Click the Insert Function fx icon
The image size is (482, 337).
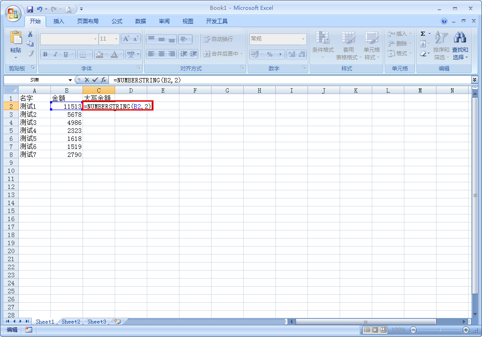click(x=104, y=80)
